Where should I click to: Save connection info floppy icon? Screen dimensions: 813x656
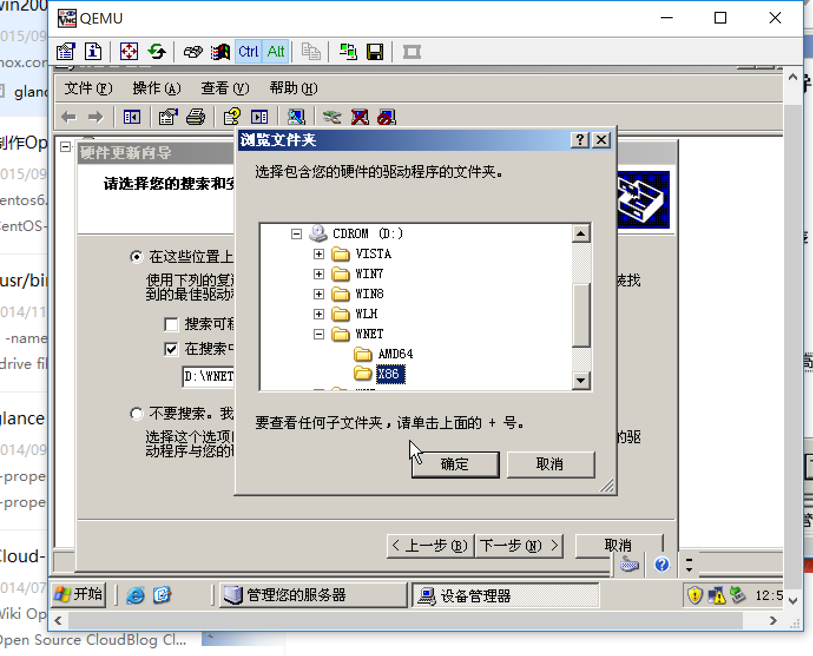pos(375,52)
